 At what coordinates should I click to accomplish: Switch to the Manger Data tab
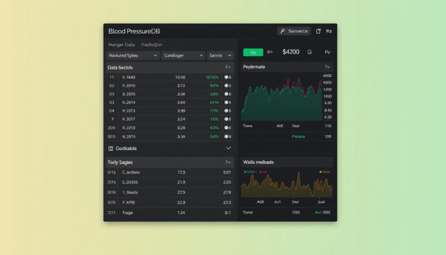122,44
